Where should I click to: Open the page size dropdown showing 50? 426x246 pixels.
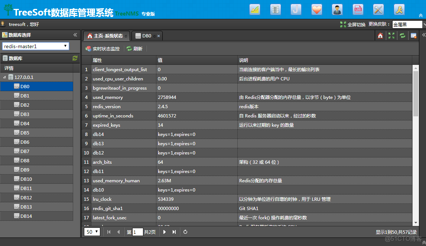(92, 232)
